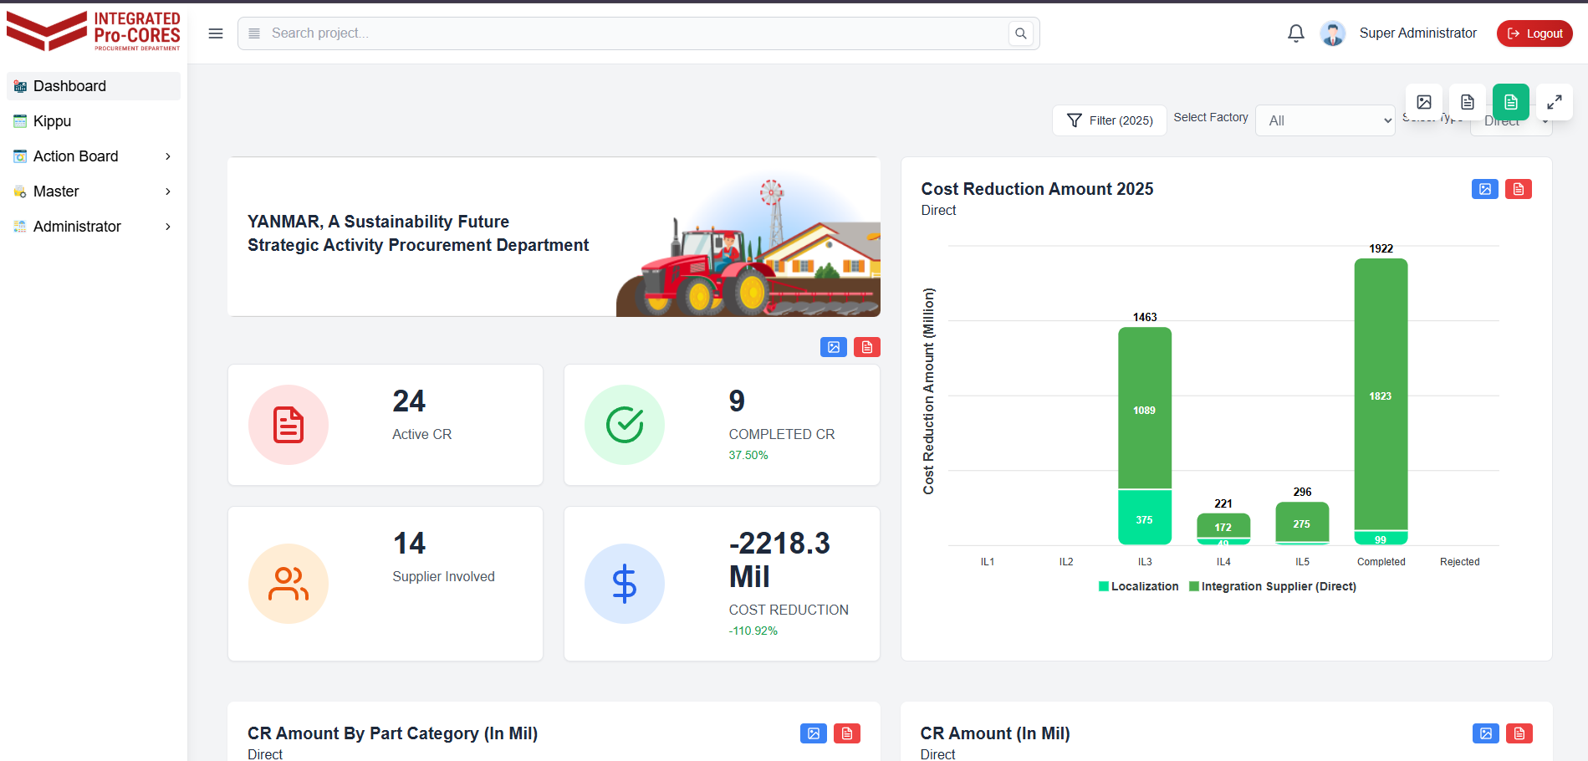Click the CR Amount By Part Category image icon

click(x=814, y=733)
